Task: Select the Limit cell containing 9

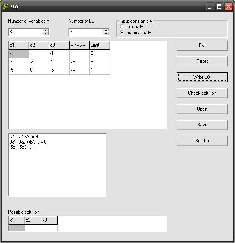Action: pyautogui.click(x=100, y=54)
